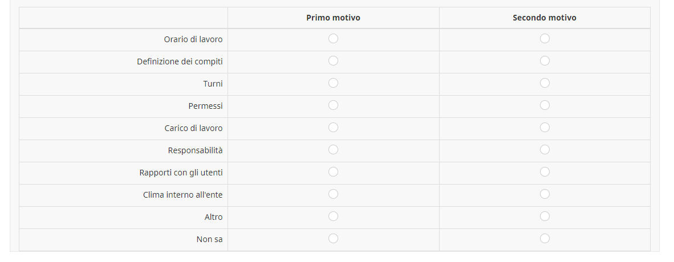Choose Primo motivo for Definizione dei compiti

[334, 61]
